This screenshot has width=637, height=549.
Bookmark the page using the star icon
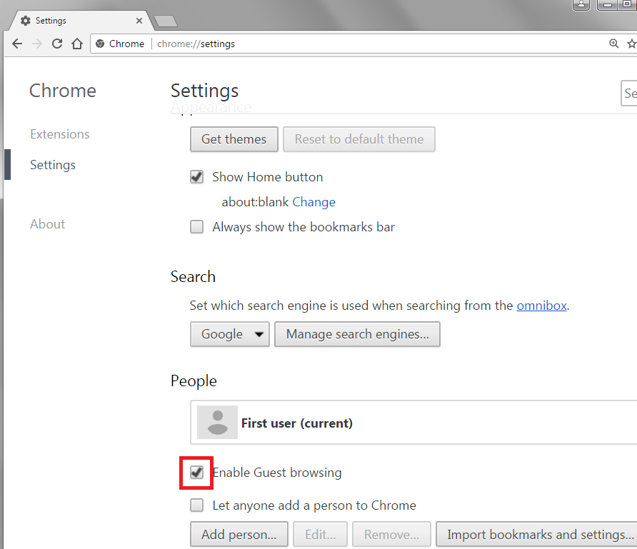631,44
